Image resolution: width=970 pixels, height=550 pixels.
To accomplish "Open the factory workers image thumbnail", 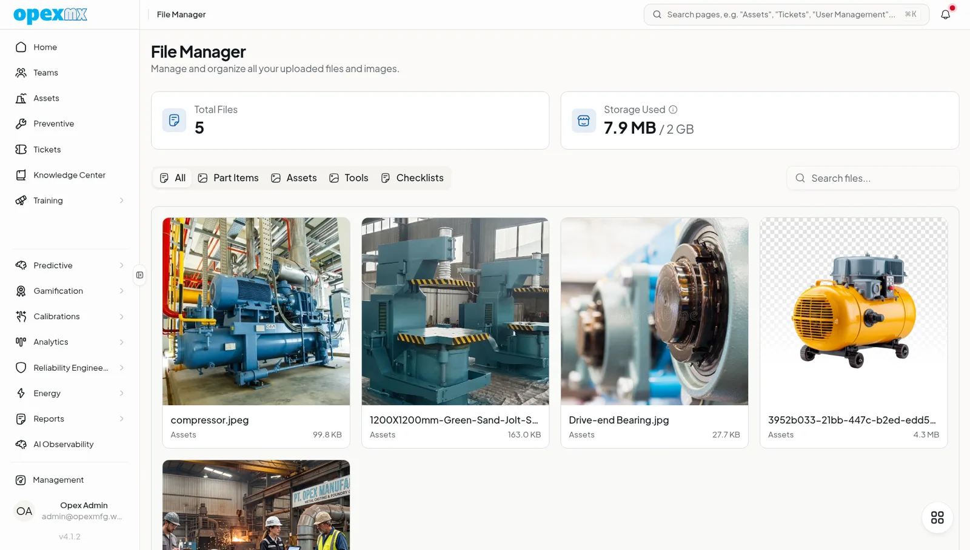I will tap(256, 505).
